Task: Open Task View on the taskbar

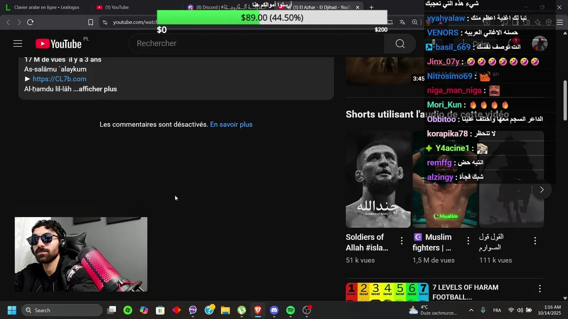Action: pos(112,310)
